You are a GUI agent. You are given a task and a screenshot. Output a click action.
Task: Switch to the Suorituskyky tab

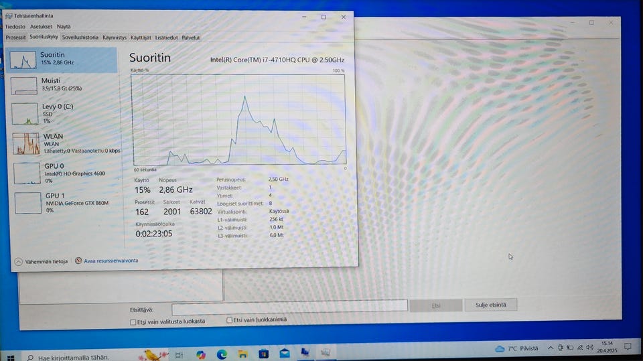tap(44, 37)
